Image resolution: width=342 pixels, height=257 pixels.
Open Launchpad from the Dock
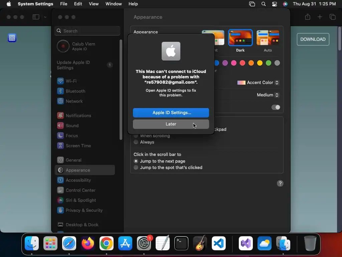click(x=50, y=243)
